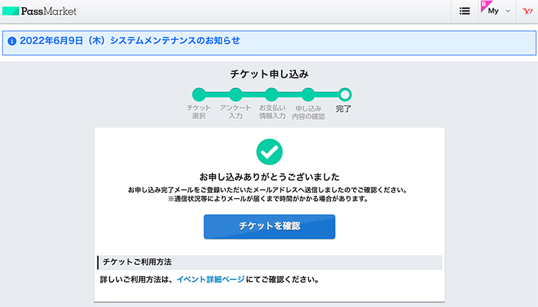
Task: Open the イベント詳細ページ link
Action: pyautogui.click(x=210, y=279)
